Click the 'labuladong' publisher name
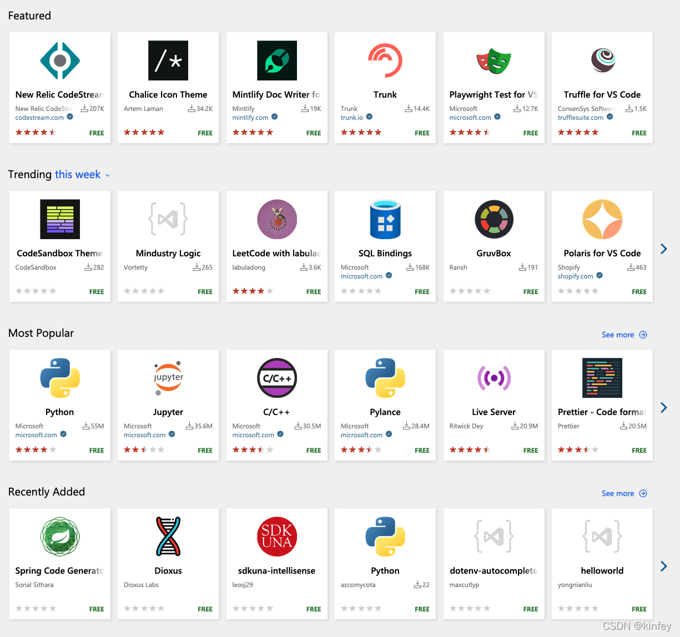 (249, 267)
